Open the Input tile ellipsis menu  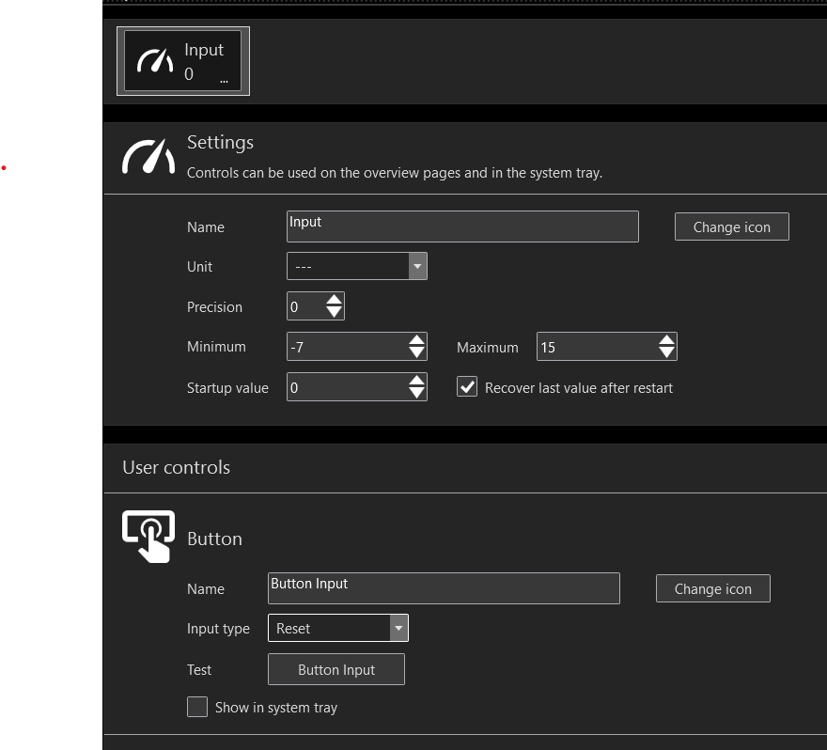224,81
